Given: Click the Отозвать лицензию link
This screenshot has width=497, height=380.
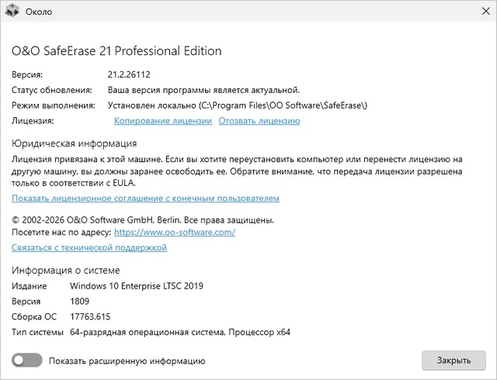Looking at the screenshot, I should tap(259, 121).
